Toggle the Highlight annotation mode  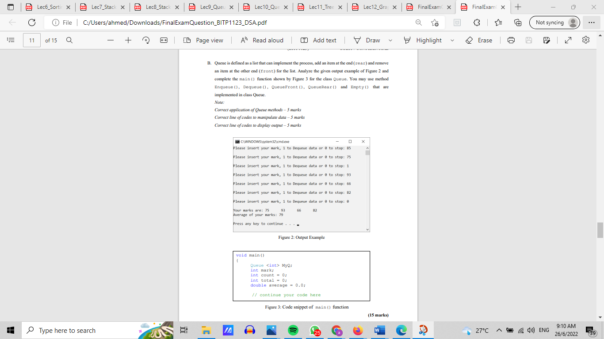pyautogui.click(x=424, y=40)
